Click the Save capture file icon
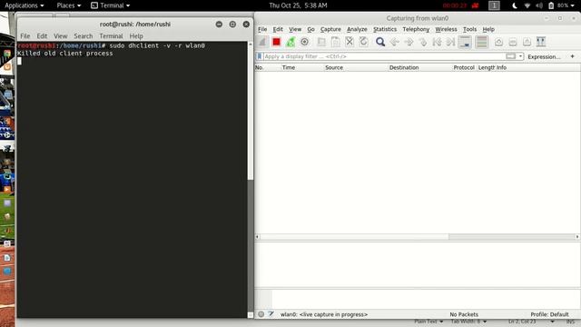The image size is (581, 327). [335, 42]
